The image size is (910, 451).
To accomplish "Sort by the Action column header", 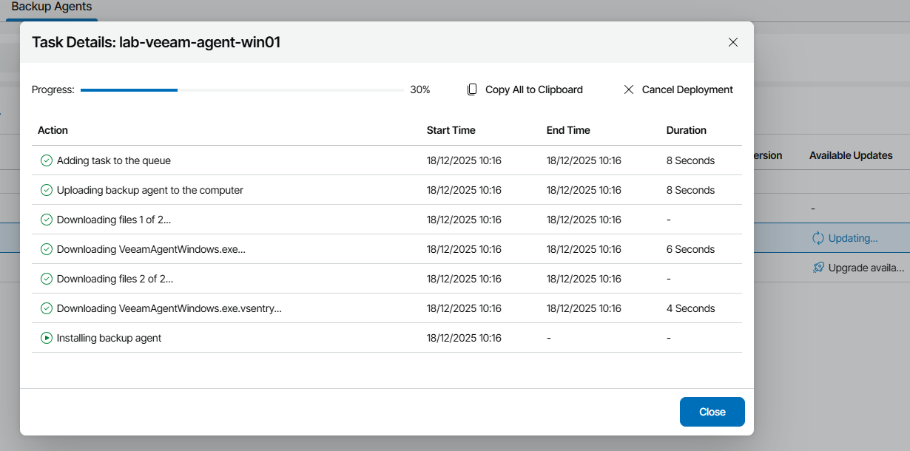I will [x=53, y=130].
